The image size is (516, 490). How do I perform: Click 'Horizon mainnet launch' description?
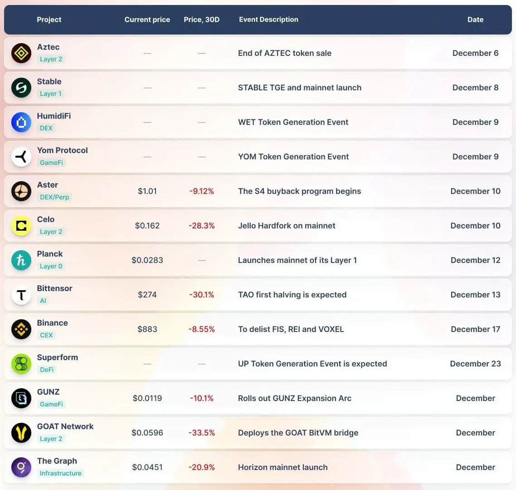pos(282,467)
